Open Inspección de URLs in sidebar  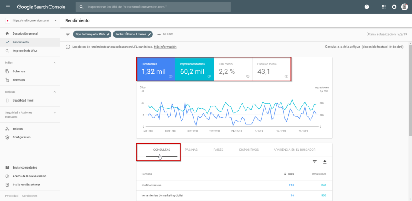(30, 51)
